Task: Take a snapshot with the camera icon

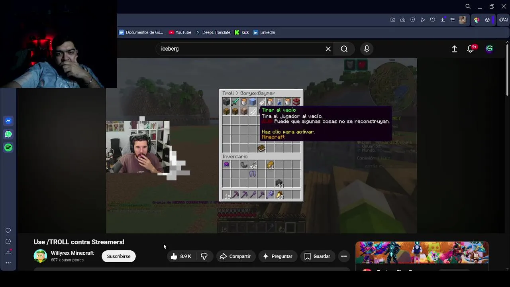Action: point(402,20)
